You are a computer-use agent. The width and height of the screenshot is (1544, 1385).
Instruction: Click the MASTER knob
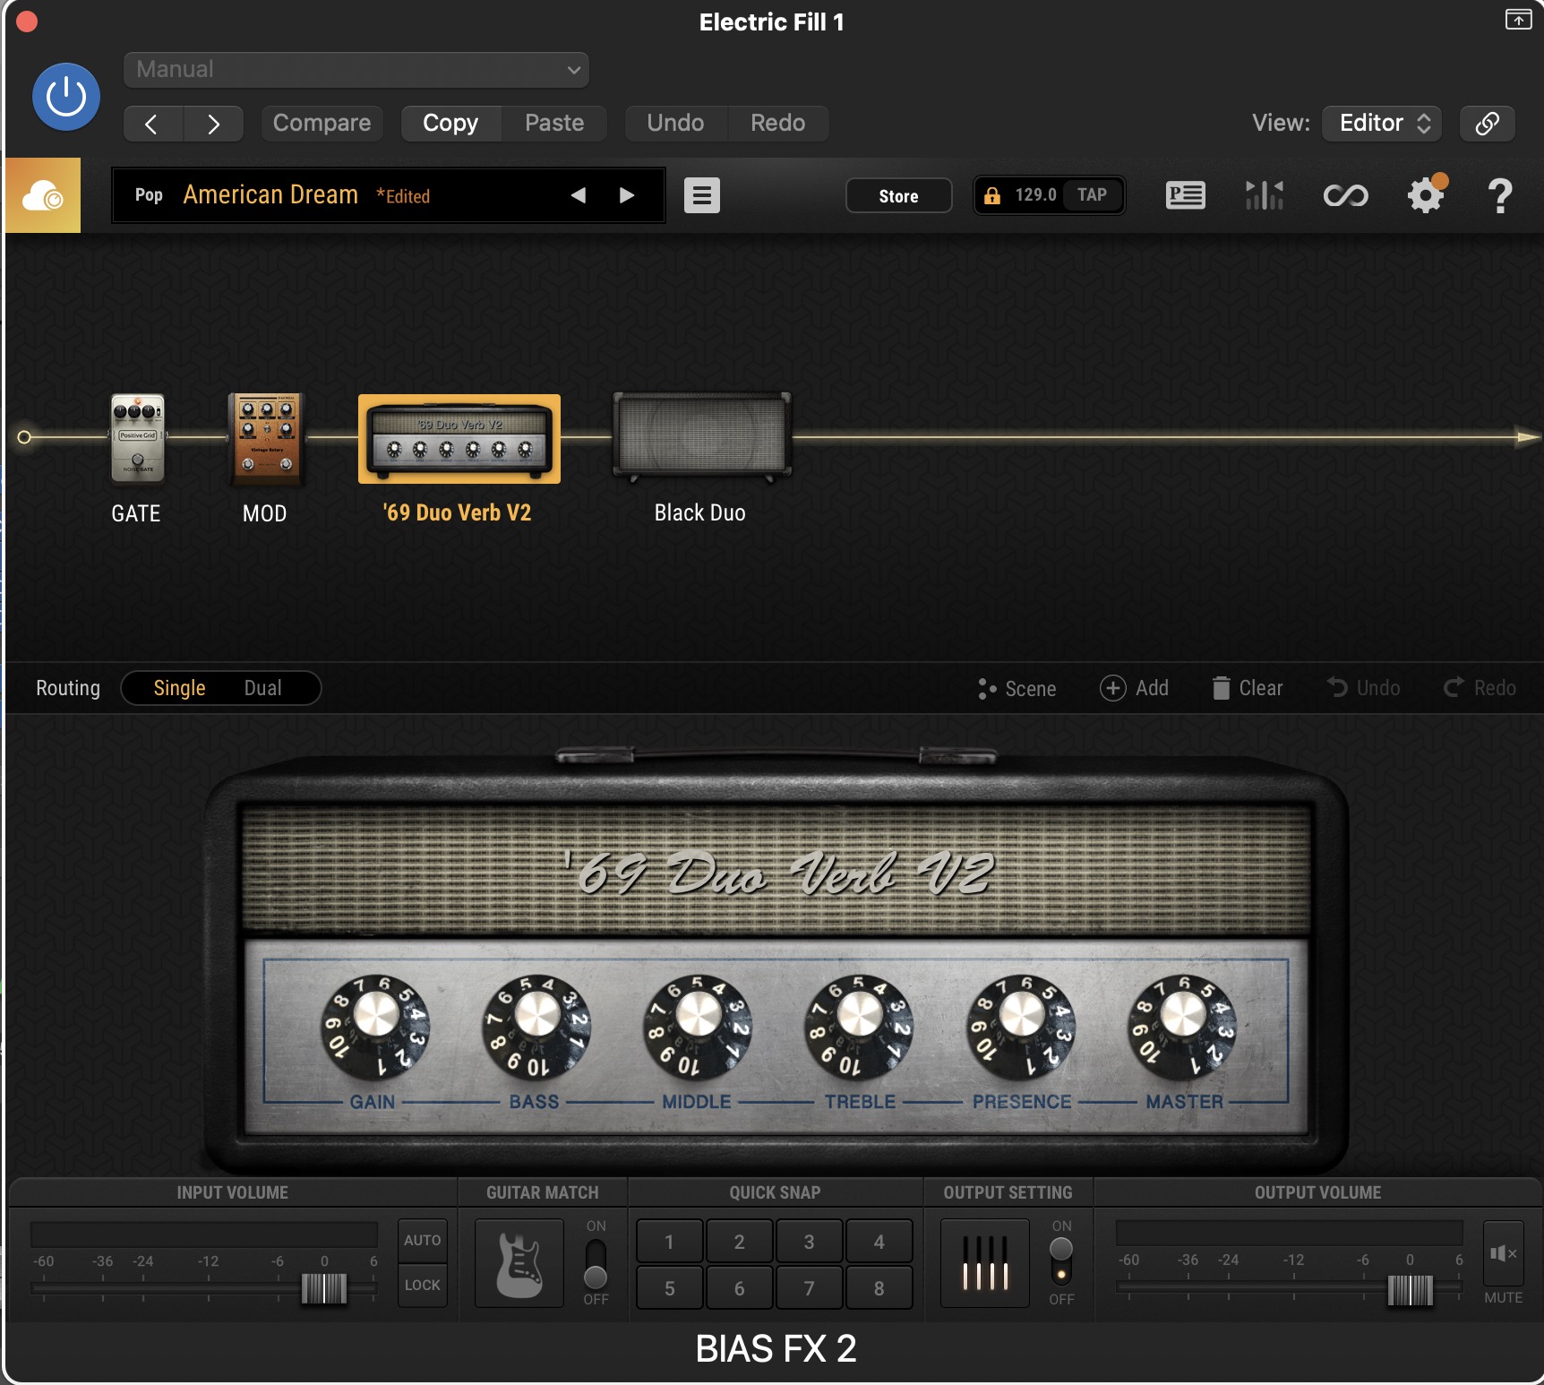pyautogui.click(x=1182, y=1027)
